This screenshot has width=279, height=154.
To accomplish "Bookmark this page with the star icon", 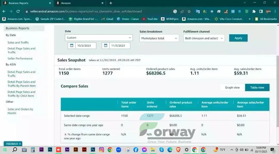I will coord(189,11).
